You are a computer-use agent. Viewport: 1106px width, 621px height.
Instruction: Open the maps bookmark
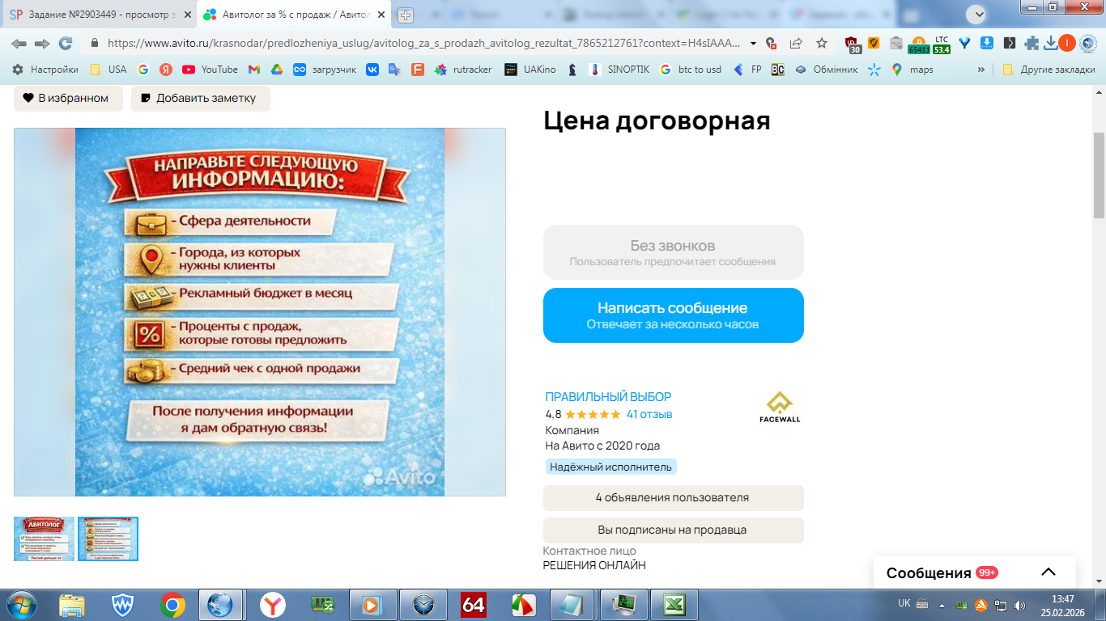[x=912, y=70]
